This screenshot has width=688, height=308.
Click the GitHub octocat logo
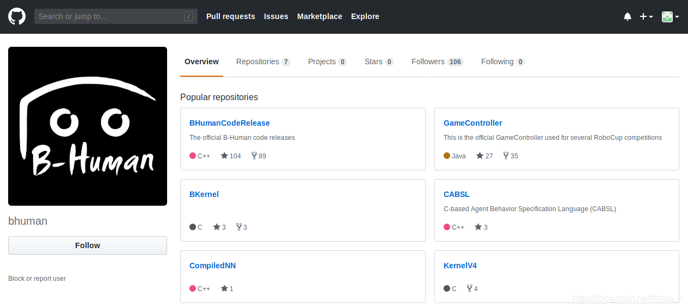tap(17, 16)
